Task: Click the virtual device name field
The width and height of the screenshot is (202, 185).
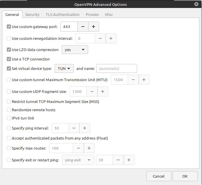Action: (117, 68)
